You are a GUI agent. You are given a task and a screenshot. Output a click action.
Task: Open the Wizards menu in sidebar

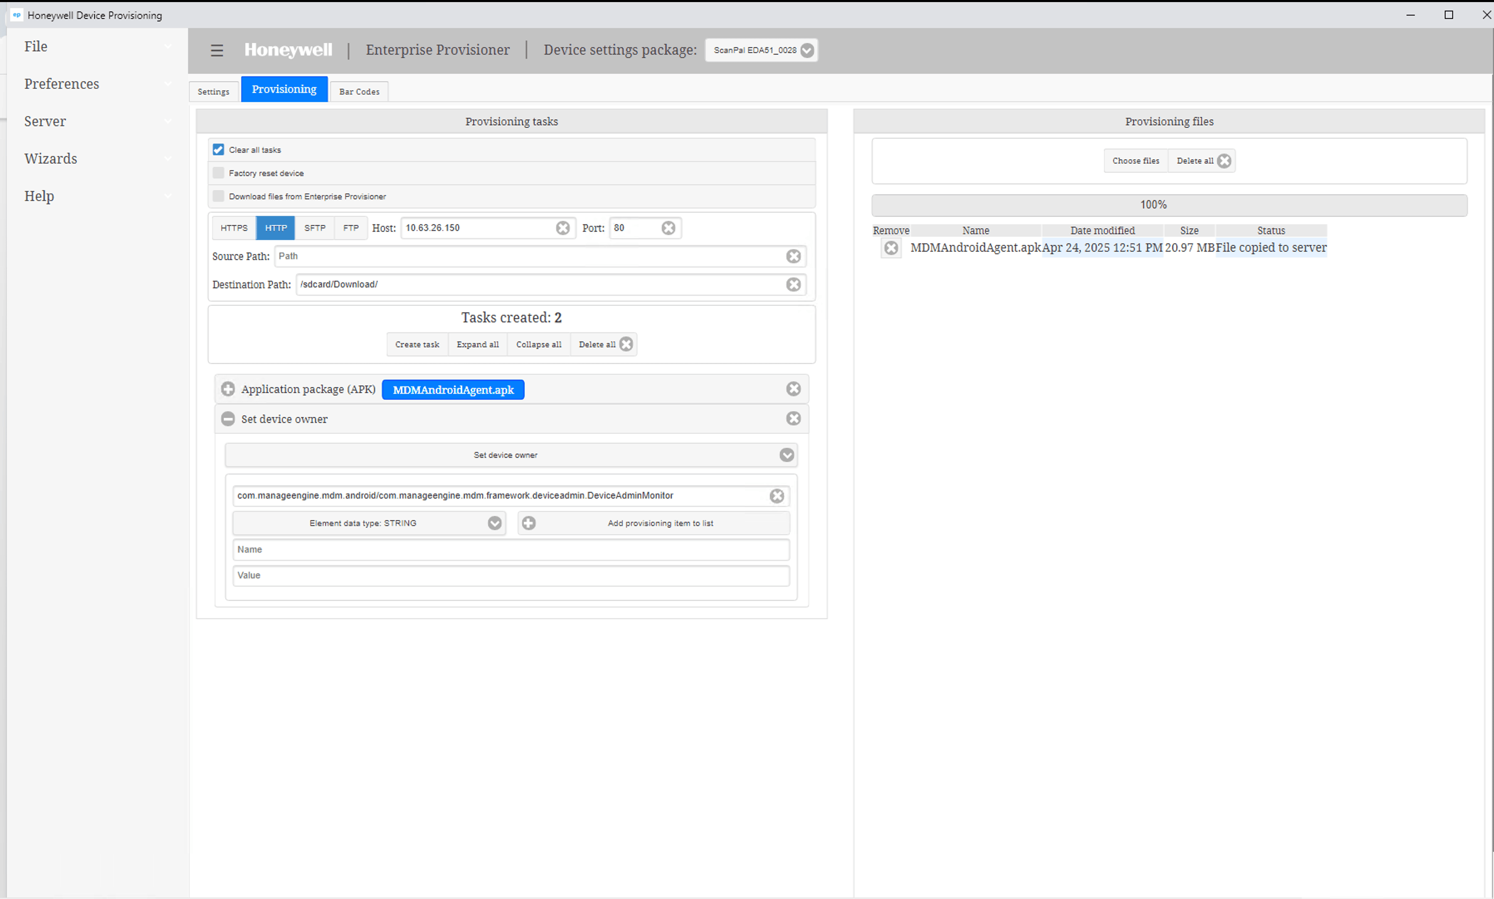[x=51, y=159]
